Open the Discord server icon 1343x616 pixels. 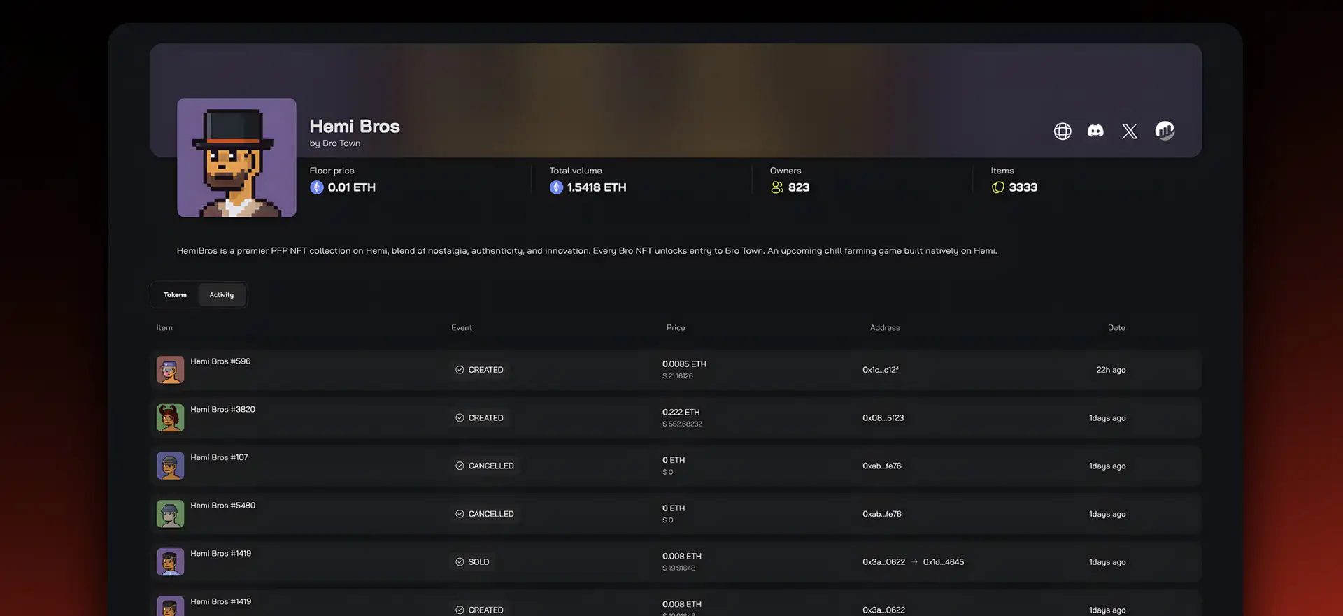[x=1095, y=131]
